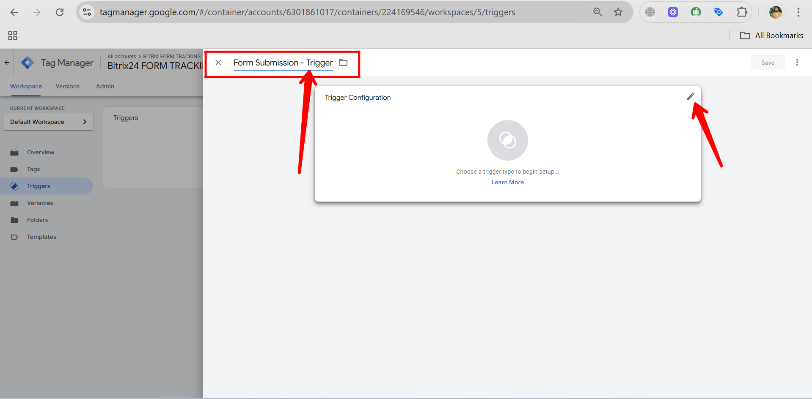Open Folders in the sidebar
This screenshot has height=399, width=812.
37,220
